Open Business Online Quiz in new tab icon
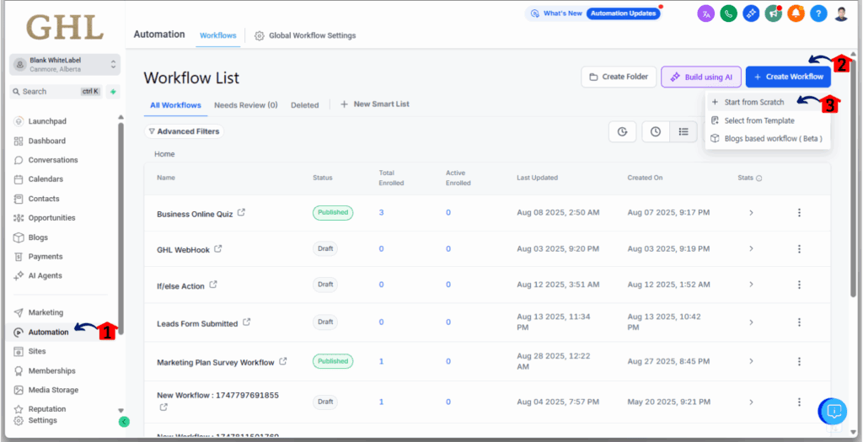The image size is (863, 442). click(x=241, y=212)
